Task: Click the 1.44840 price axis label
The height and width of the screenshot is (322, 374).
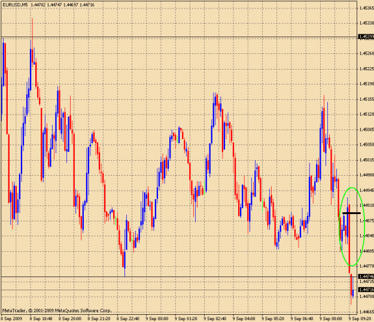Action: [367, 236]
